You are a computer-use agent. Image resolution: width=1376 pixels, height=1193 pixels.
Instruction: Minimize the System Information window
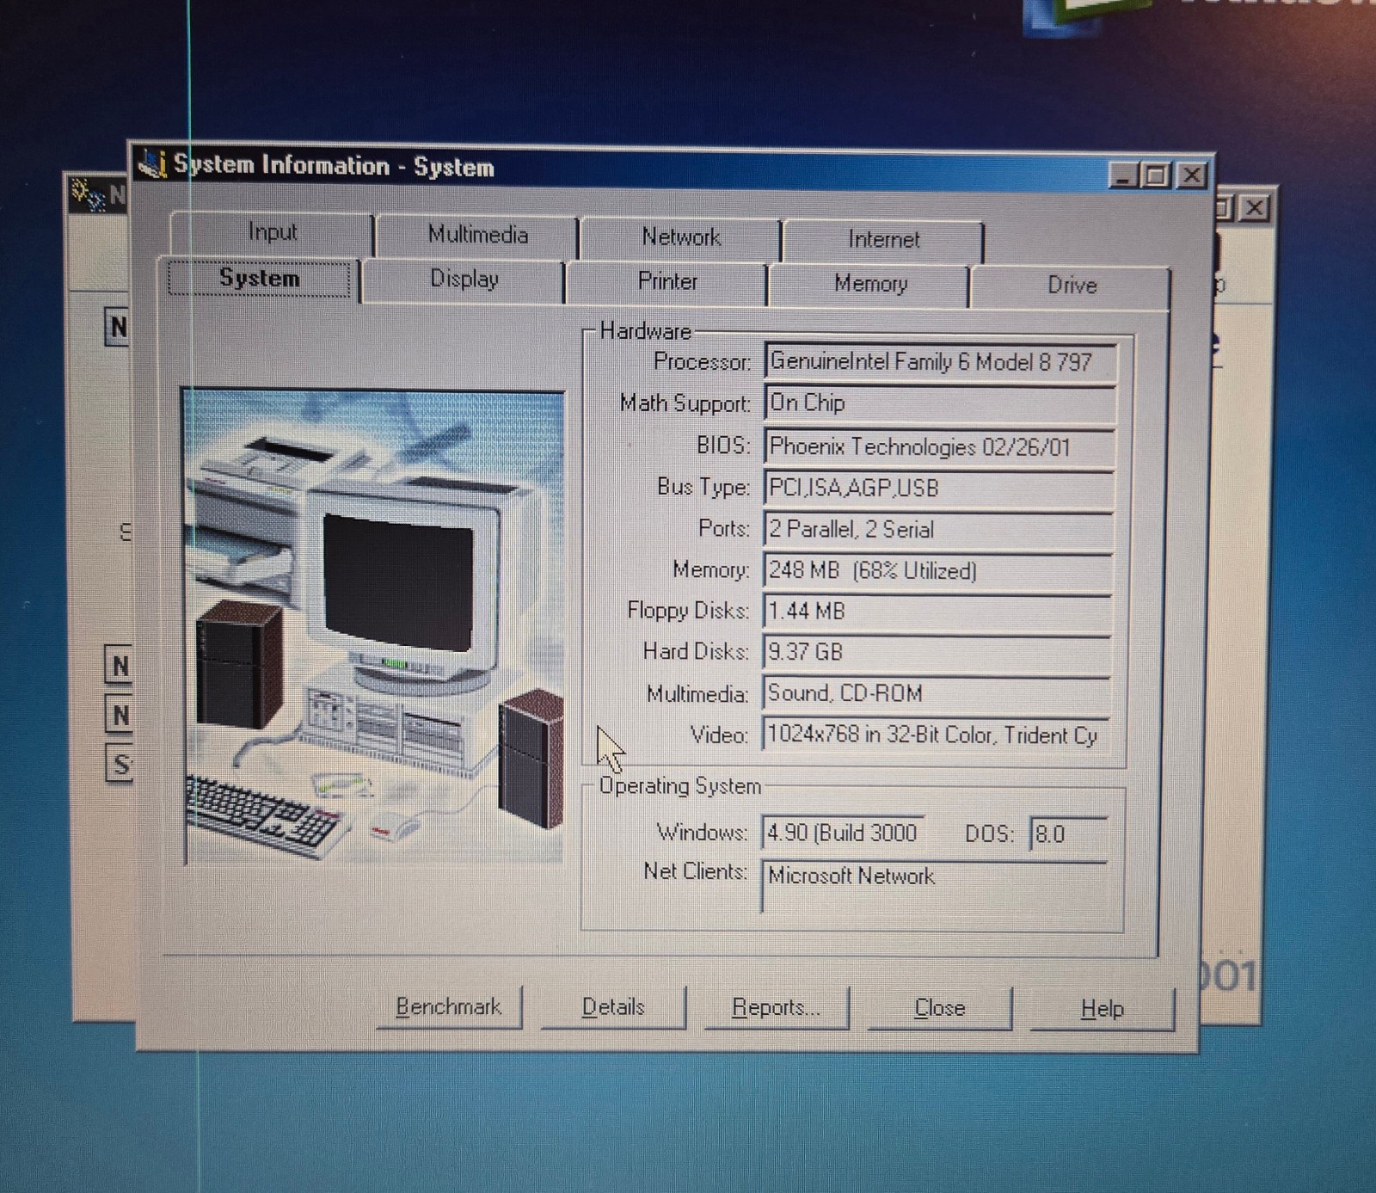(1123, 175)
